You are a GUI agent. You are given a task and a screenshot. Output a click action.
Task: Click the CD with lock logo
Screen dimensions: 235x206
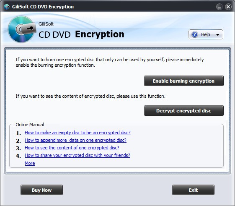(x=22, y=29)
